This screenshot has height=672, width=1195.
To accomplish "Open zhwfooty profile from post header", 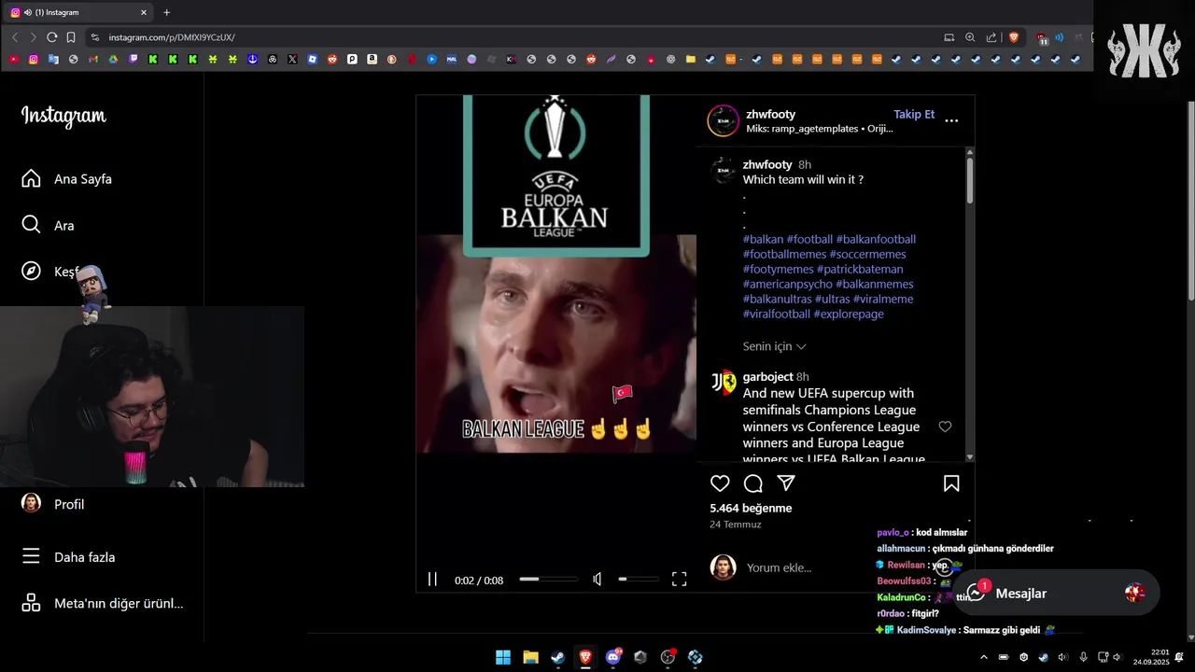I will (x=771, y=114).
